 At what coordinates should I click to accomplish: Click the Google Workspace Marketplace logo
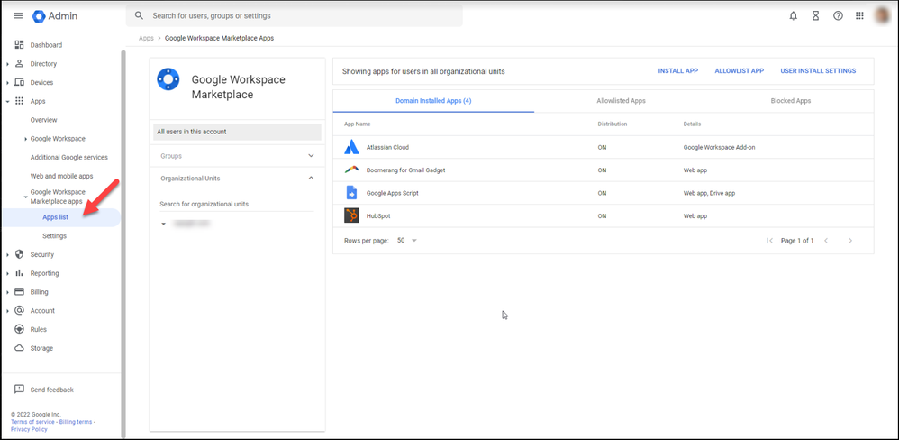pyautogui.click(x=168, y=79)
